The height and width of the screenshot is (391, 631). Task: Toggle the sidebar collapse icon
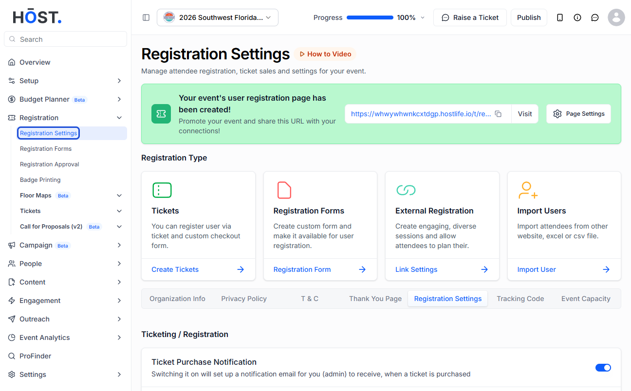(146, 18)
